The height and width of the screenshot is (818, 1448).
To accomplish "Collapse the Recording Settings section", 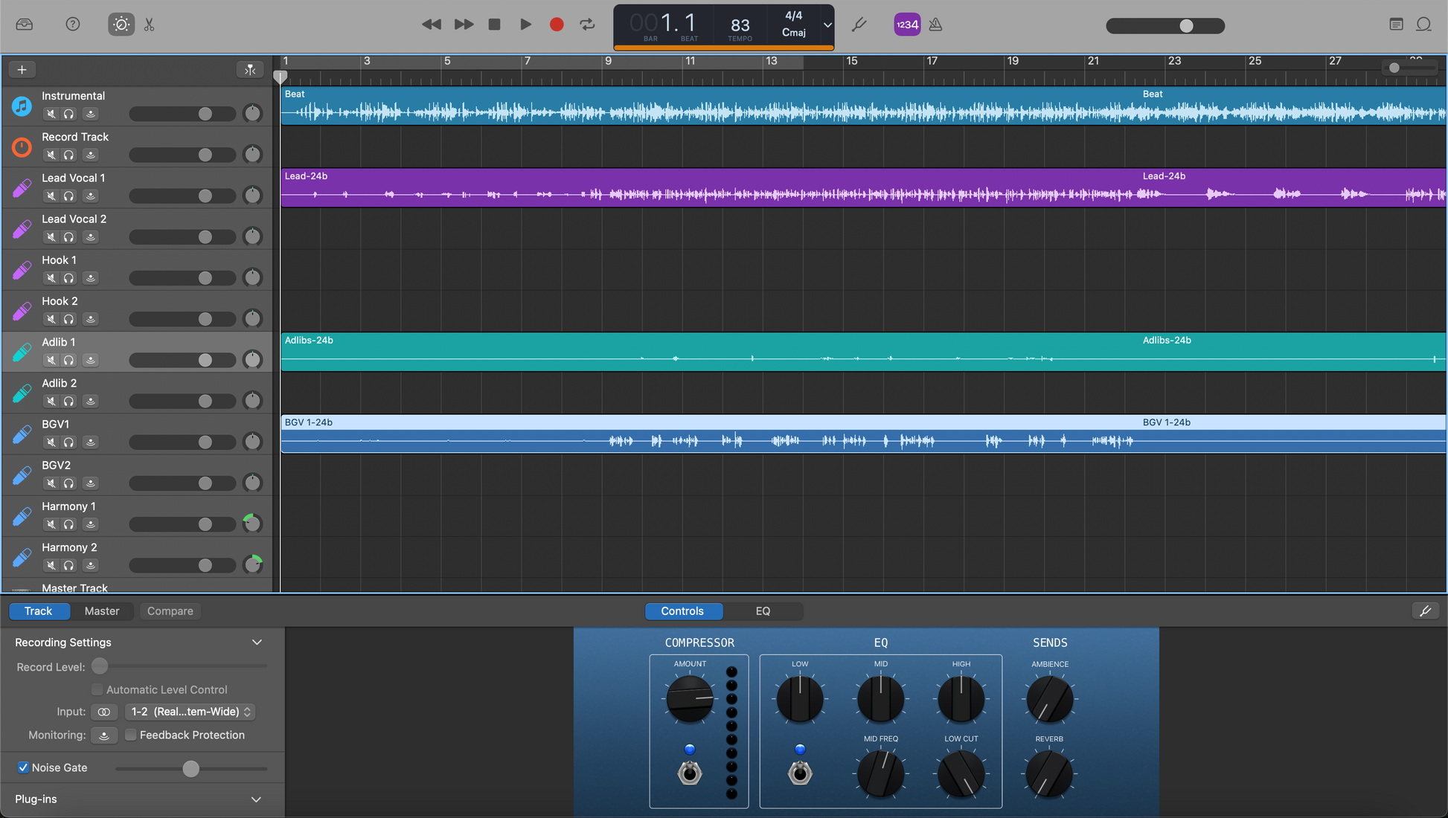I will point(257,642).
